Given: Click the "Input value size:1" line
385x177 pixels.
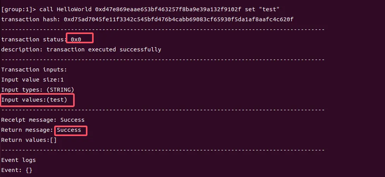Looking at the screenshot, I should pyautogui.click(x=32, y=80).
